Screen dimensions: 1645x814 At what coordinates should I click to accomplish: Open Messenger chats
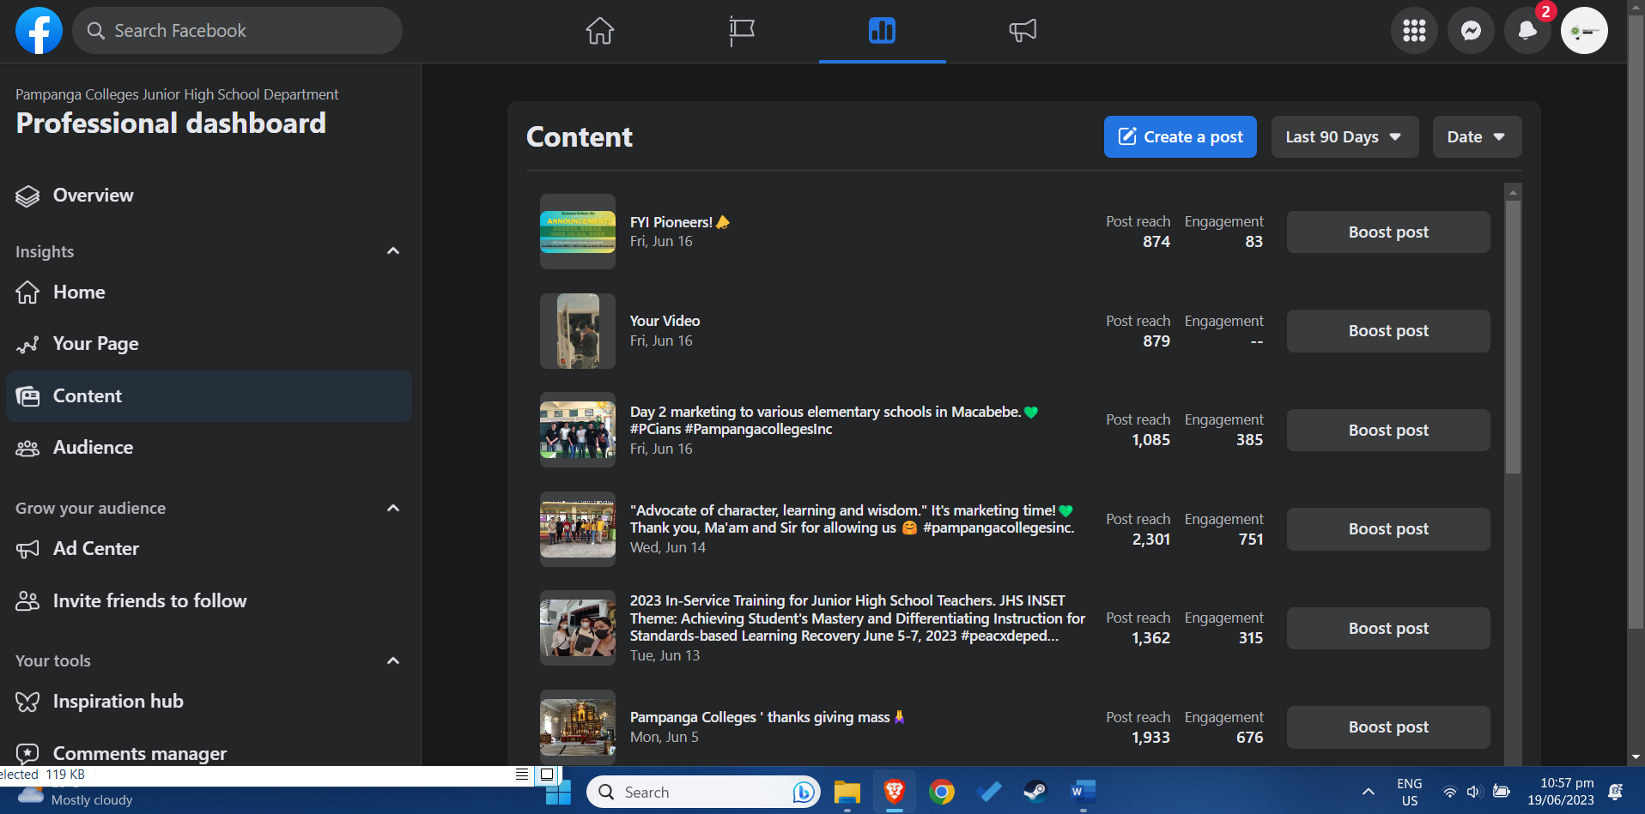coord(1471,31)
